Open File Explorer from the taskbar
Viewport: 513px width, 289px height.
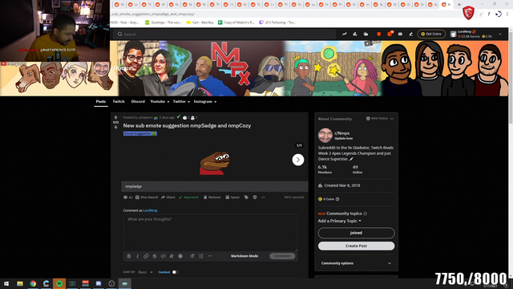coord(19,283)
